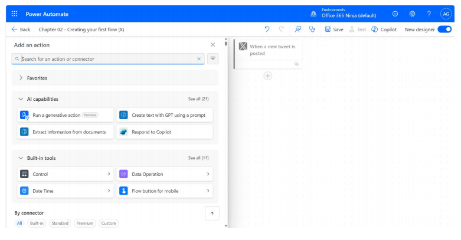
Task: Undo the last change
Action: (267, 29)
